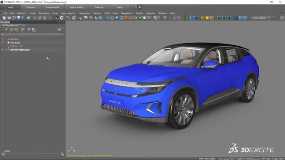Image resolution: width=285 pixels, height=160 pixels.
Task: Click the save disk icon in the toolbar
Action: click(19, 18)
